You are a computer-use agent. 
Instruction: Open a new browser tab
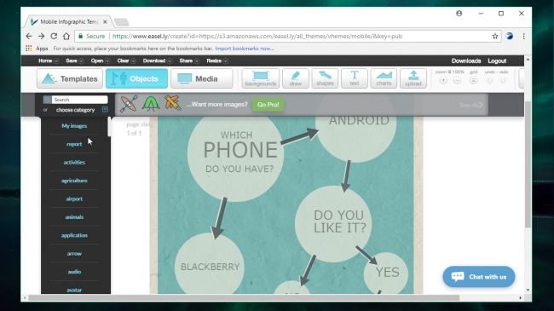tap(122, 22)
